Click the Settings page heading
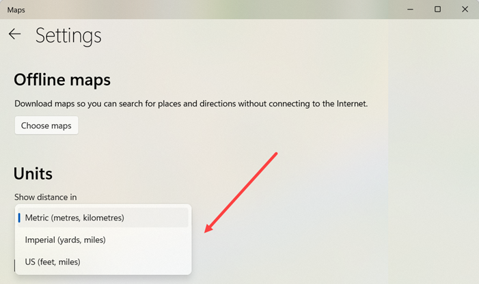 click(68, 35)
